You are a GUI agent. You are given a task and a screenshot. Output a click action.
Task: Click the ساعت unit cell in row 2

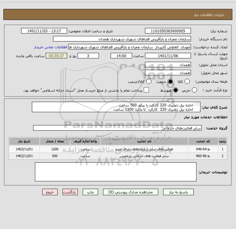pyautogui.click(x=85, y=156)
